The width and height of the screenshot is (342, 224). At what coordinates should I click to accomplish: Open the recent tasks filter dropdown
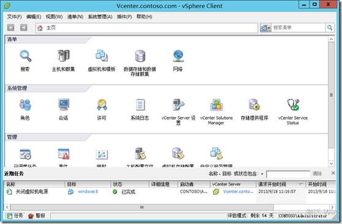[262, 174]
